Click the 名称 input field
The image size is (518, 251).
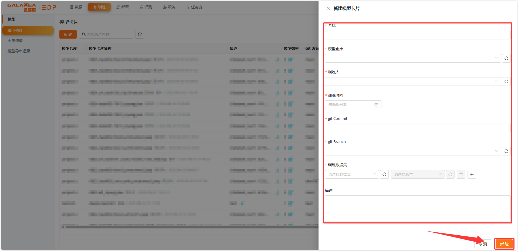[x=417, y=35]
